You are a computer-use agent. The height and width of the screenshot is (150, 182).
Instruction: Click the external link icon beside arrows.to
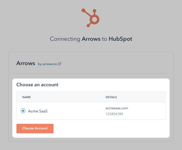pyautogui.click(x=60, y=64)
